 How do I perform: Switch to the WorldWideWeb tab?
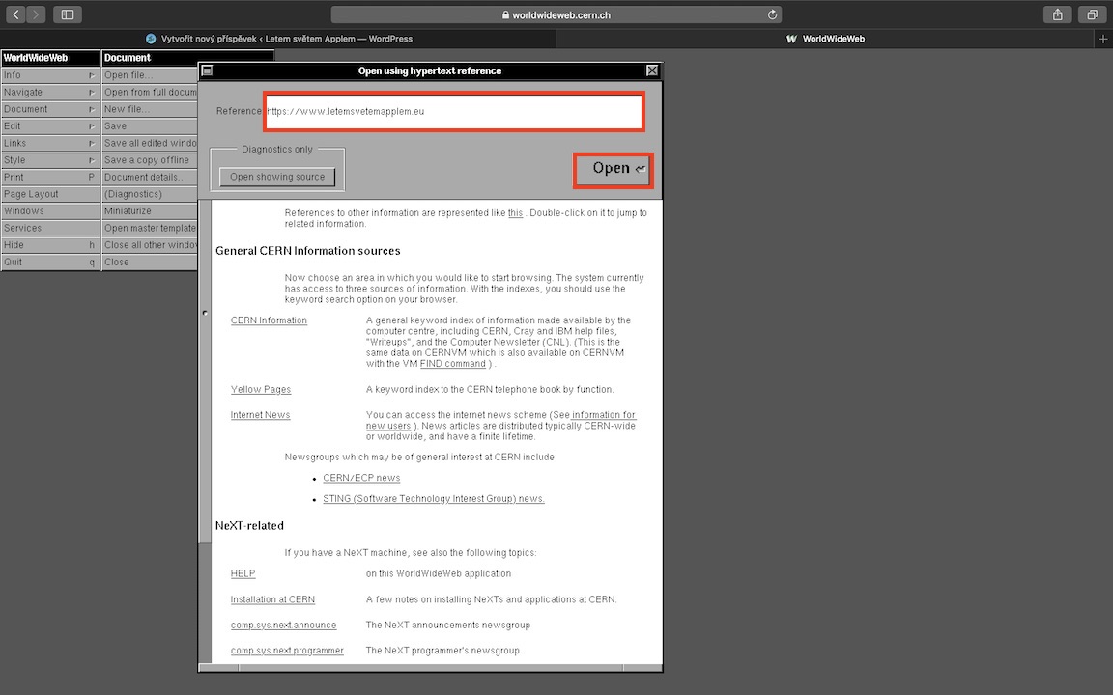(x=825, y=39)
